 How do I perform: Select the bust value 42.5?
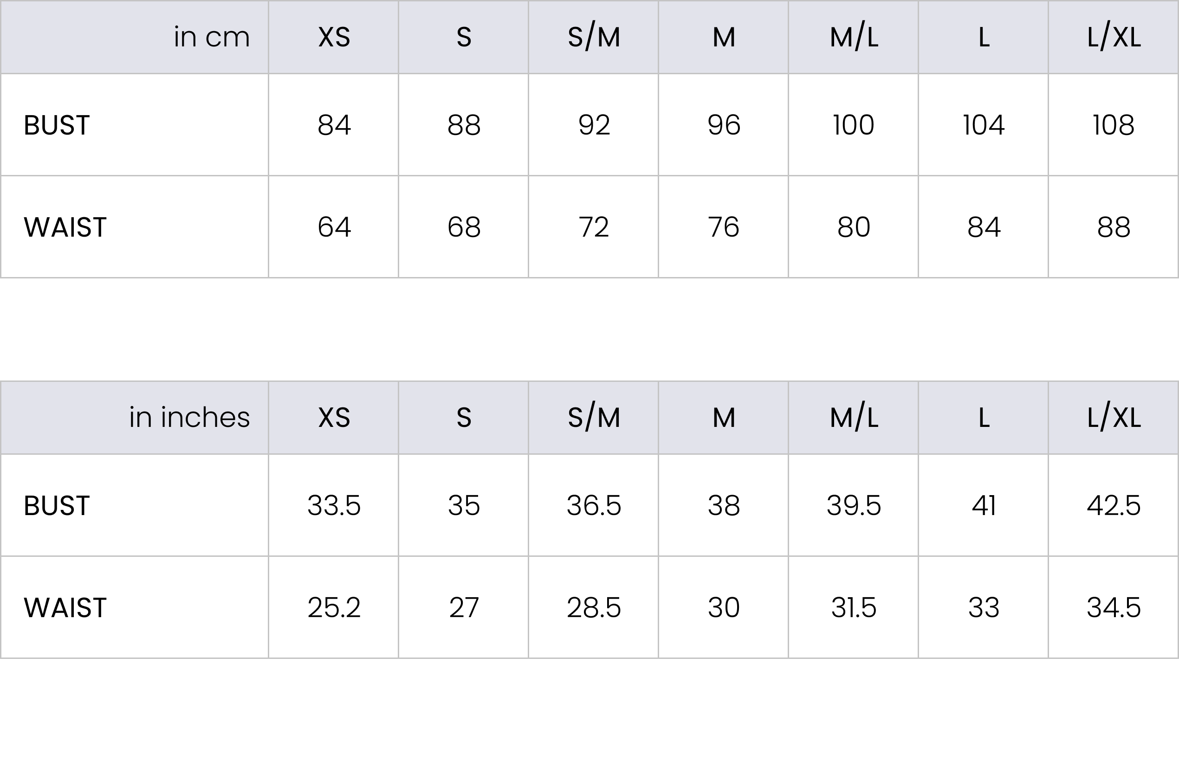(1114, 505)
